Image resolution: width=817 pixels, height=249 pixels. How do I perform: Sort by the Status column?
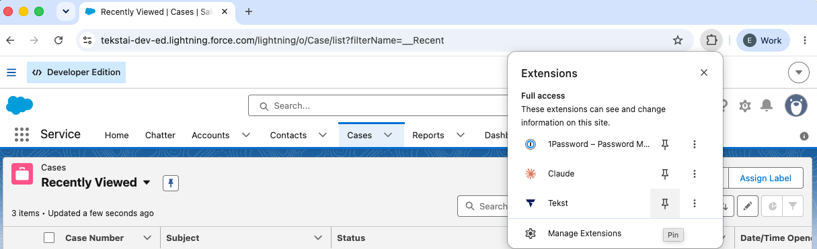point(351,238)
